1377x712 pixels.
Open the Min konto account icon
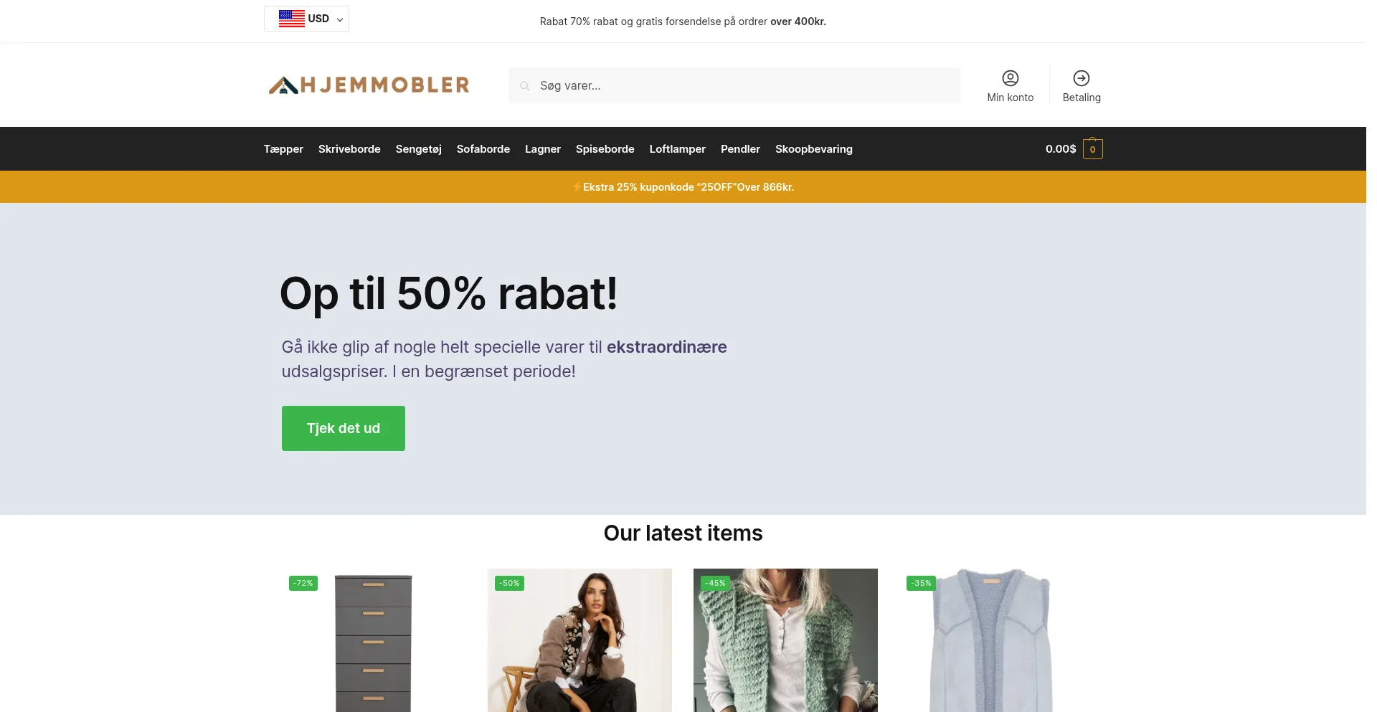pyautogui.click(x=1010, y=78)
